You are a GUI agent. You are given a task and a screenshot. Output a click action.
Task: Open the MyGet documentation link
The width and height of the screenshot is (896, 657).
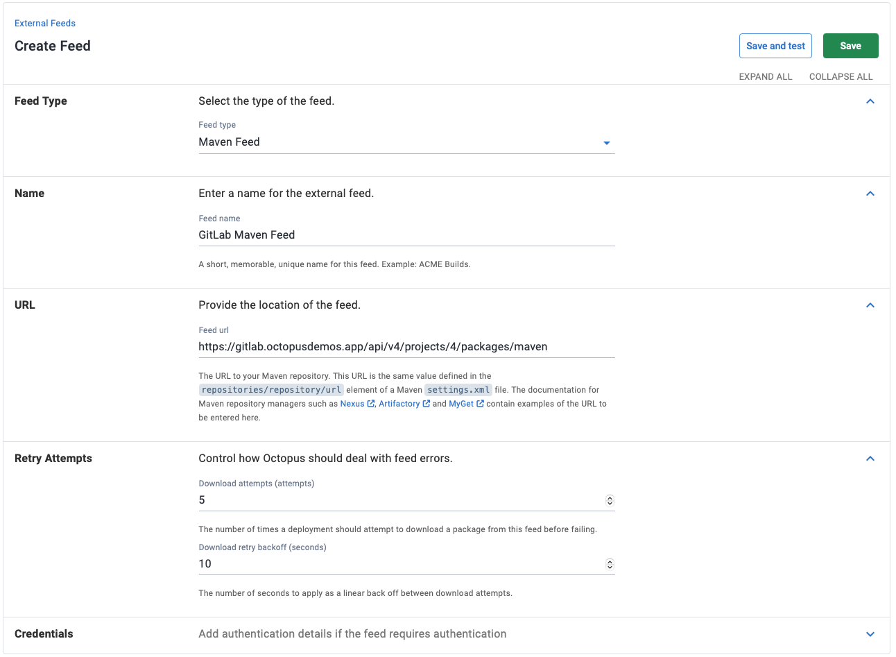[x=460, y=404]
